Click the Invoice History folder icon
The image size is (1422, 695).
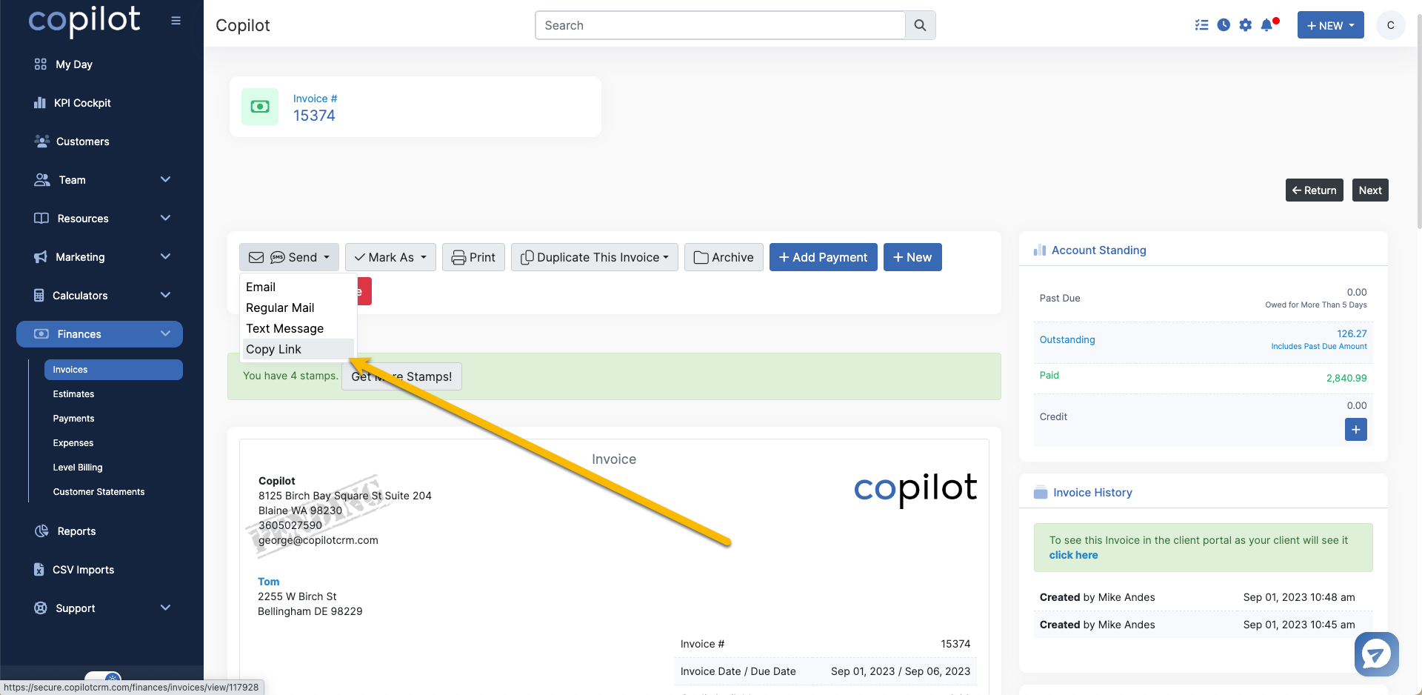[1041, 493]
